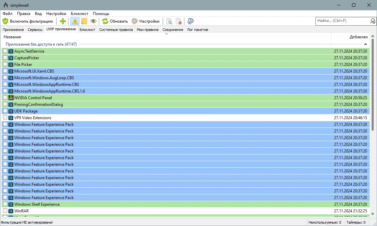This screenshot has width=377, height=226.
Task: Add new rule with green plus icon
Action: pos(63,21)
